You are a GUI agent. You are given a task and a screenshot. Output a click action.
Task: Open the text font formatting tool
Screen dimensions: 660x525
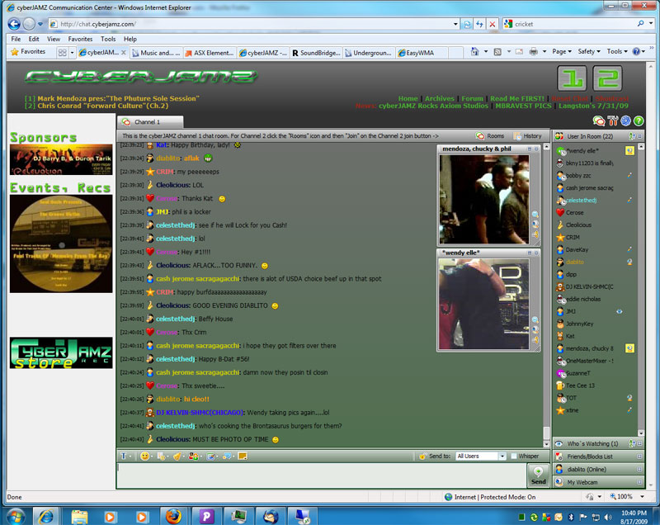coord(124,456)
